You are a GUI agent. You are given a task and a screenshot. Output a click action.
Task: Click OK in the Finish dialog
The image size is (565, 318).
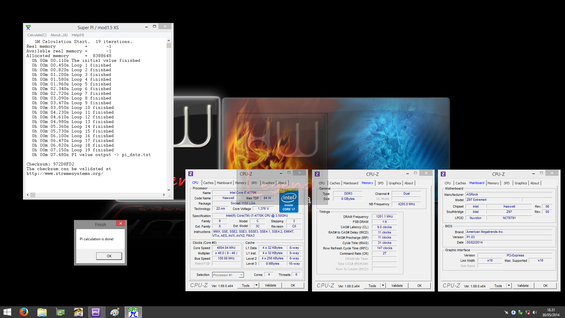coord(109,256)
